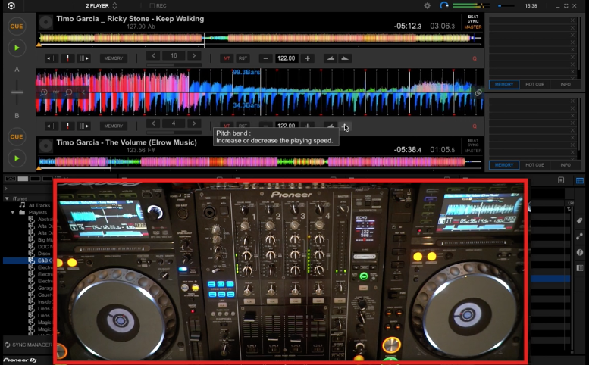Open preferences with the gear icon
The image size is (589, 365).
click(x=427, y=5)
